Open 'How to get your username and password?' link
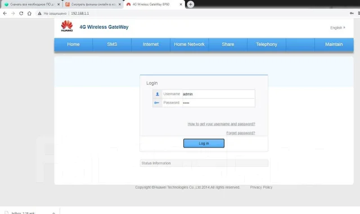The width and height of the screenshot is (360, 214). coord(221,124)
